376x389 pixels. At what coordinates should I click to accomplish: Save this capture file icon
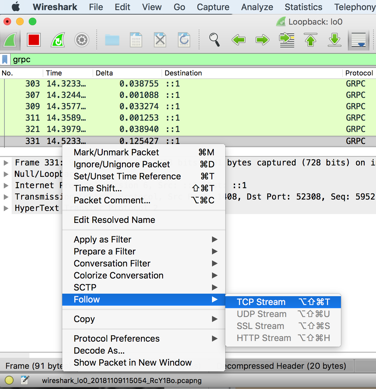[x=136, y=40]
